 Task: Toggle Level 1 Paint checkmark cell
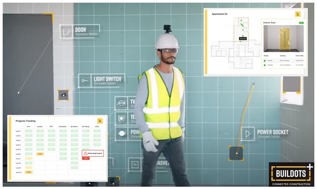pyautogui.click(x=97, y=131)
